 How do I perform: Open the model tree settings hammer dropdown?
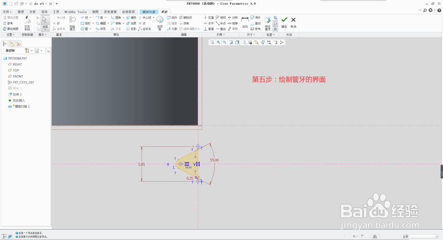28,50
